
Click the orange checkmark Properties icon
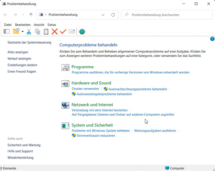pyautogui.click(x=63, y=31)
